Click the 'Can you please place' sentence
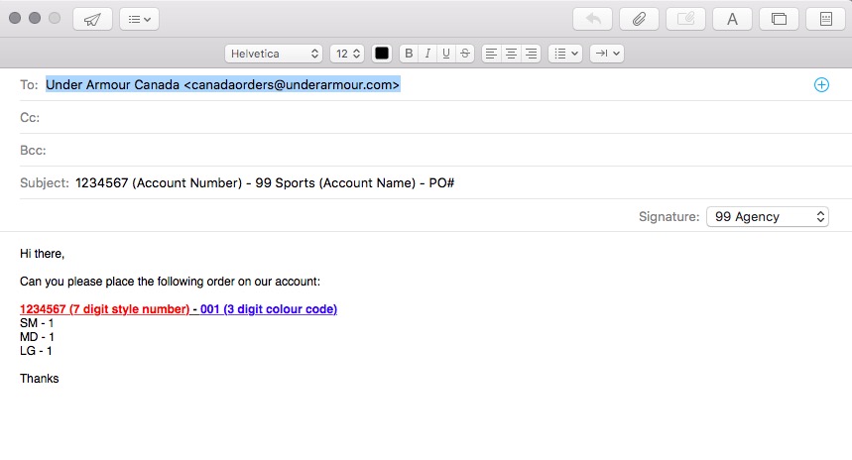Screen dimensions: 852x460 coord(170,282)
